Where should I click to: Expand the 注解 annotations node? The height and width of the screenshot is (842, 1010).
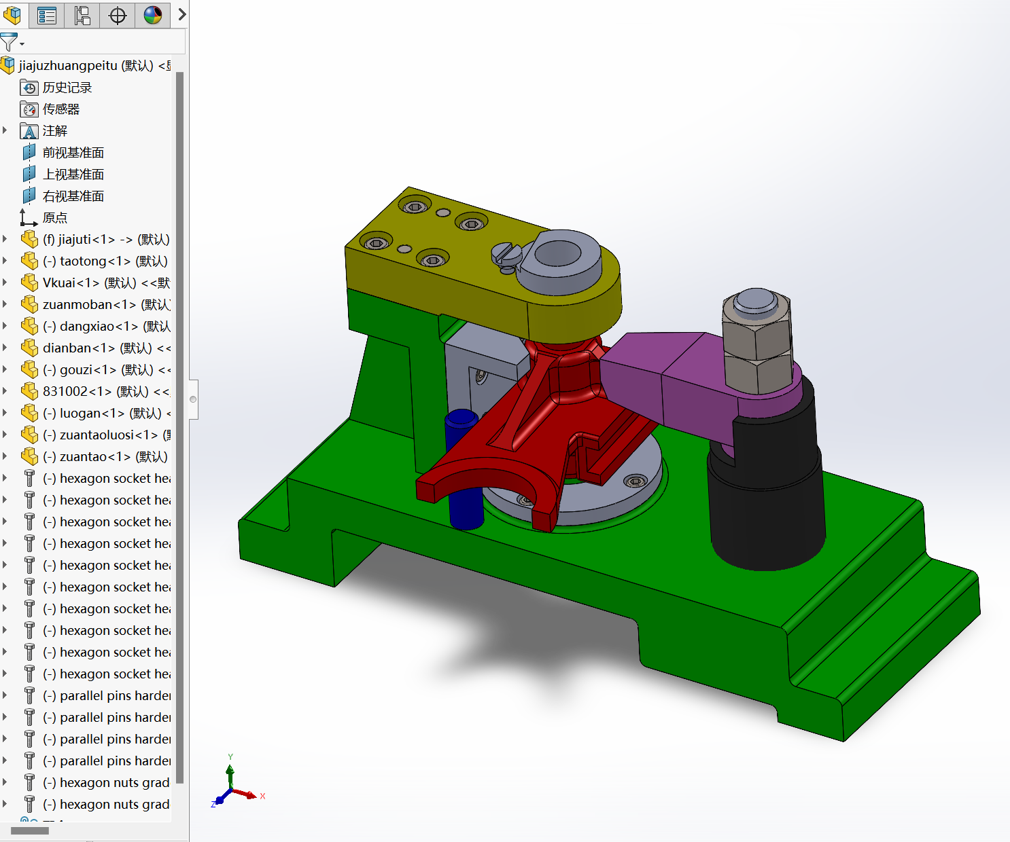[5, 130]
